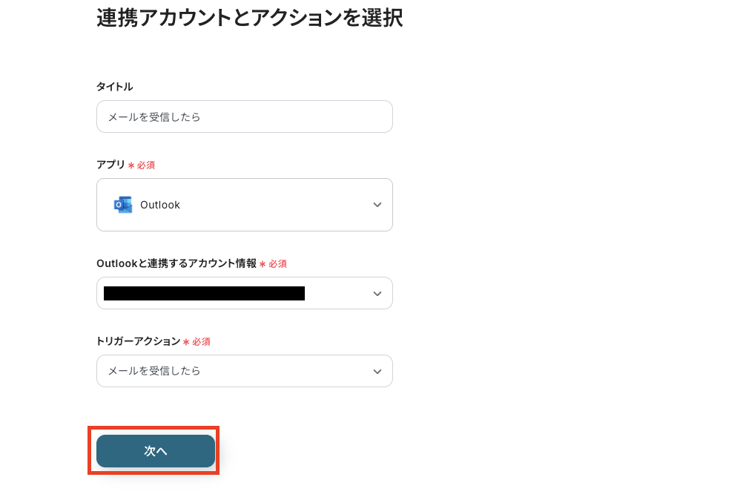Expand the account information selector chevron
Screen dimensions: 749x503
point(377,293)
